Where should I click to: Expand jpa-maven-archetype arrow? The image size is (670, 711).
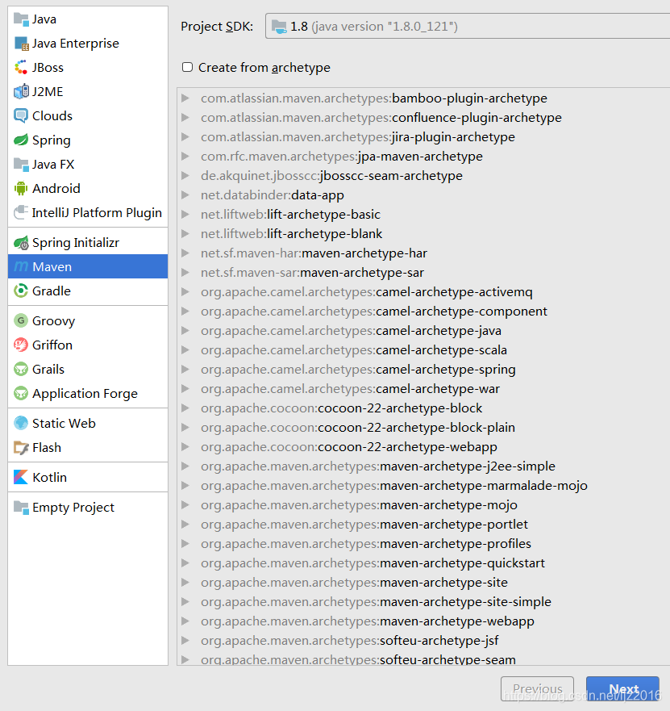185,156
